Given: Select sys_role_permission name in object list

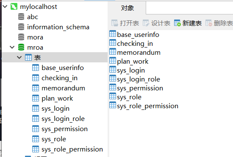Looking at the screenshot, I should click(x=147, y=106).
